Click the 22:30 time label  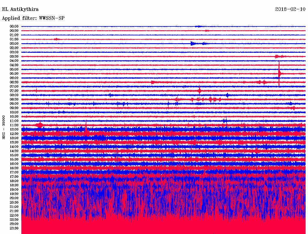14,220
